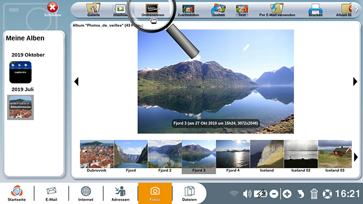The height and width of the screenshot is (204, 363).
Task: Show next photo with right arrow
Action: pos(355,82)
